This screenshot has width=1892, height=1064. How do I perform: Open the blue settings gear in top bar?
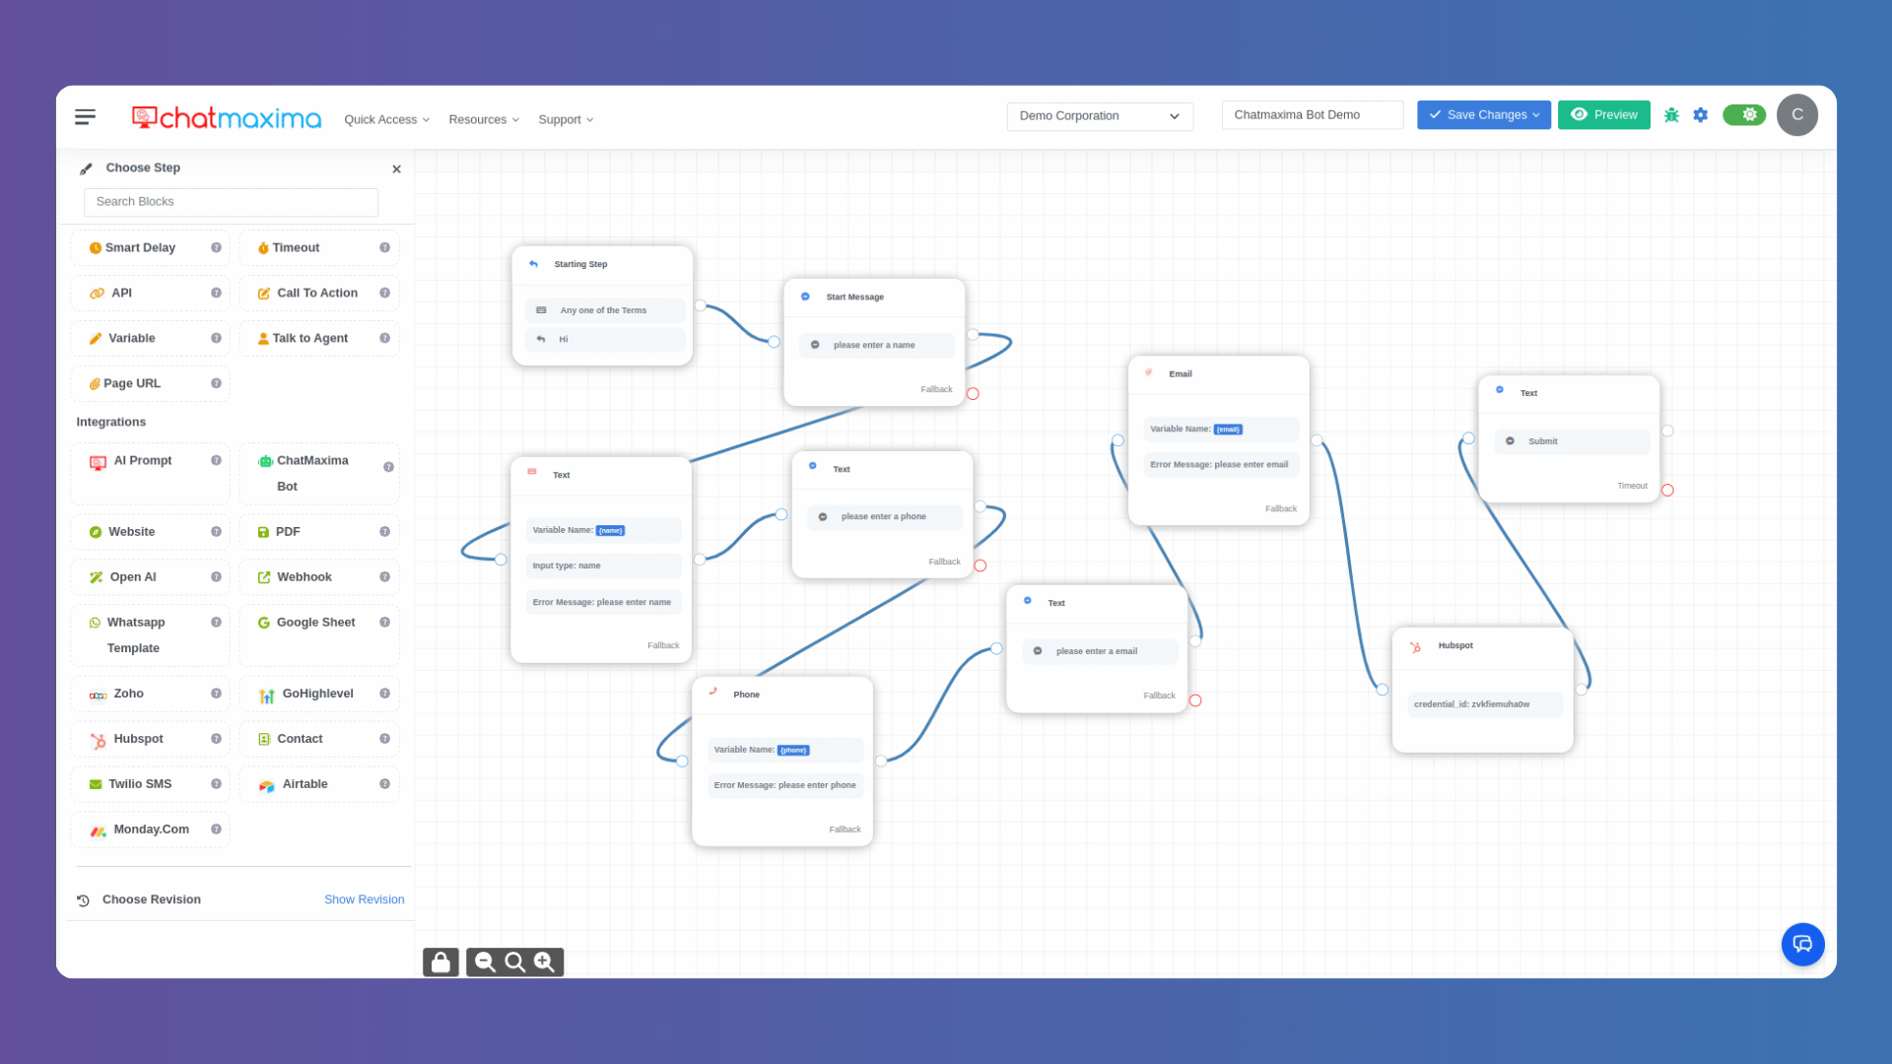click(1700, 115)
